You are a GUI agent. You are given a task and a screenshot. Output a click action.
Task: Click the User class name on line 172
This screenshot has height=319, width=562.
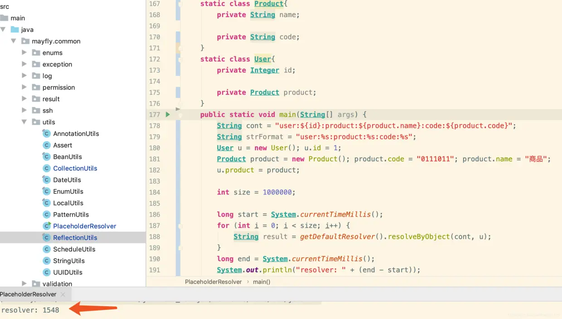tap(262, 59)
